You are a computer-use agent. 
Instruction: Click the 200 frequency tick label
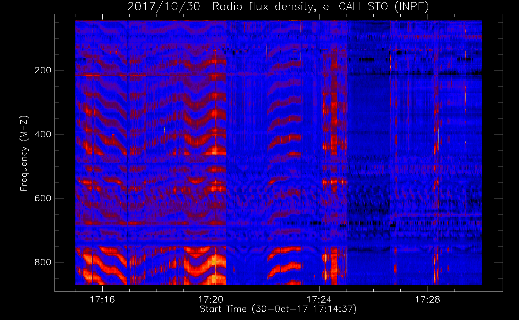click(x=43, y=70)
